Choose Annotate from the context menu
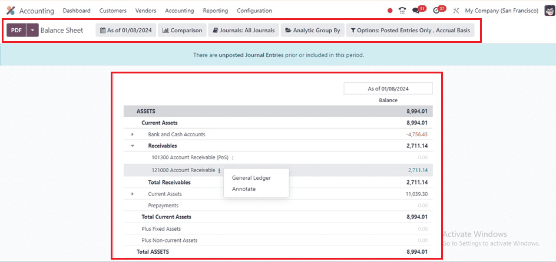This screenshot has width=556, height=262. [x=244, y=189]
